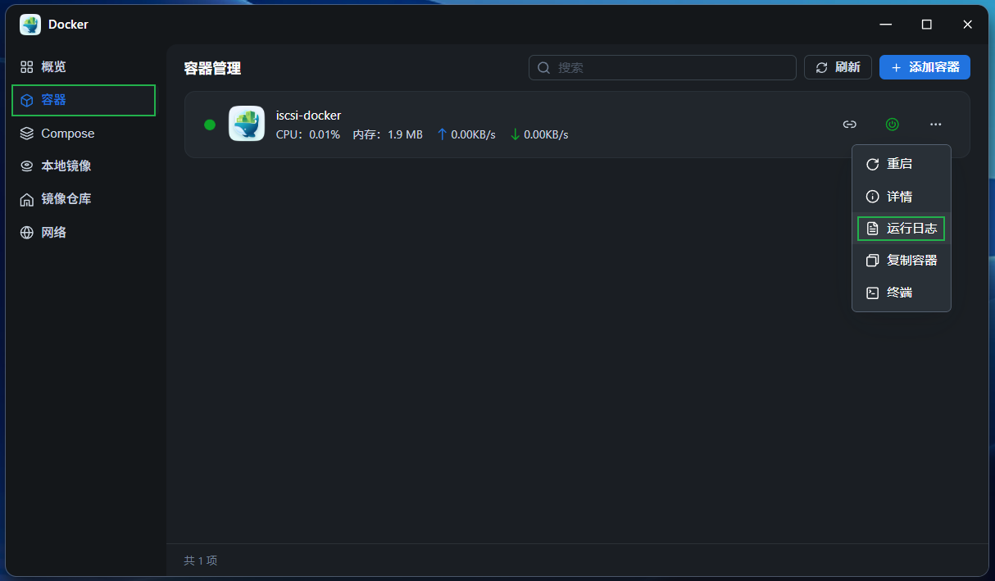Maximize the Docker window
Viewport: 995px width, 581px height.
(x=927, y=25)
